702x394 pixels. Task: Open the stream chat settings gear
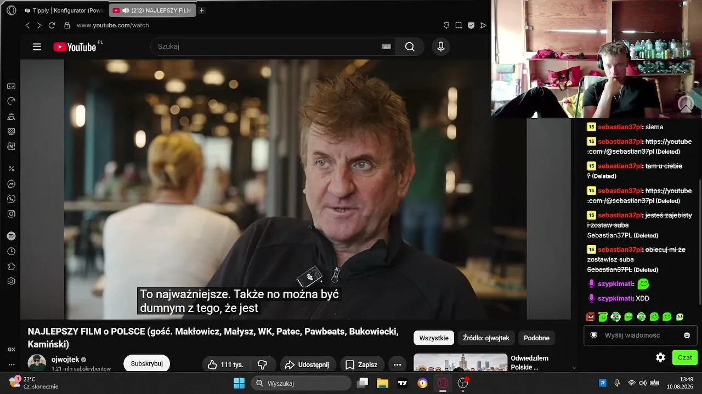coord(660,357)
